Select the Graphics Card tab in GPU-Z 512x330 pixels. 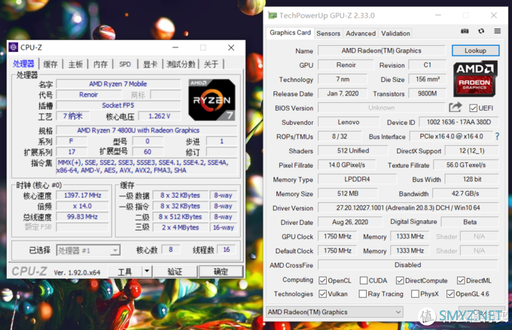290,32
